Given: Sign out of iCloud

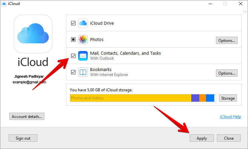Looking at the screenshot, I should 23,138.
